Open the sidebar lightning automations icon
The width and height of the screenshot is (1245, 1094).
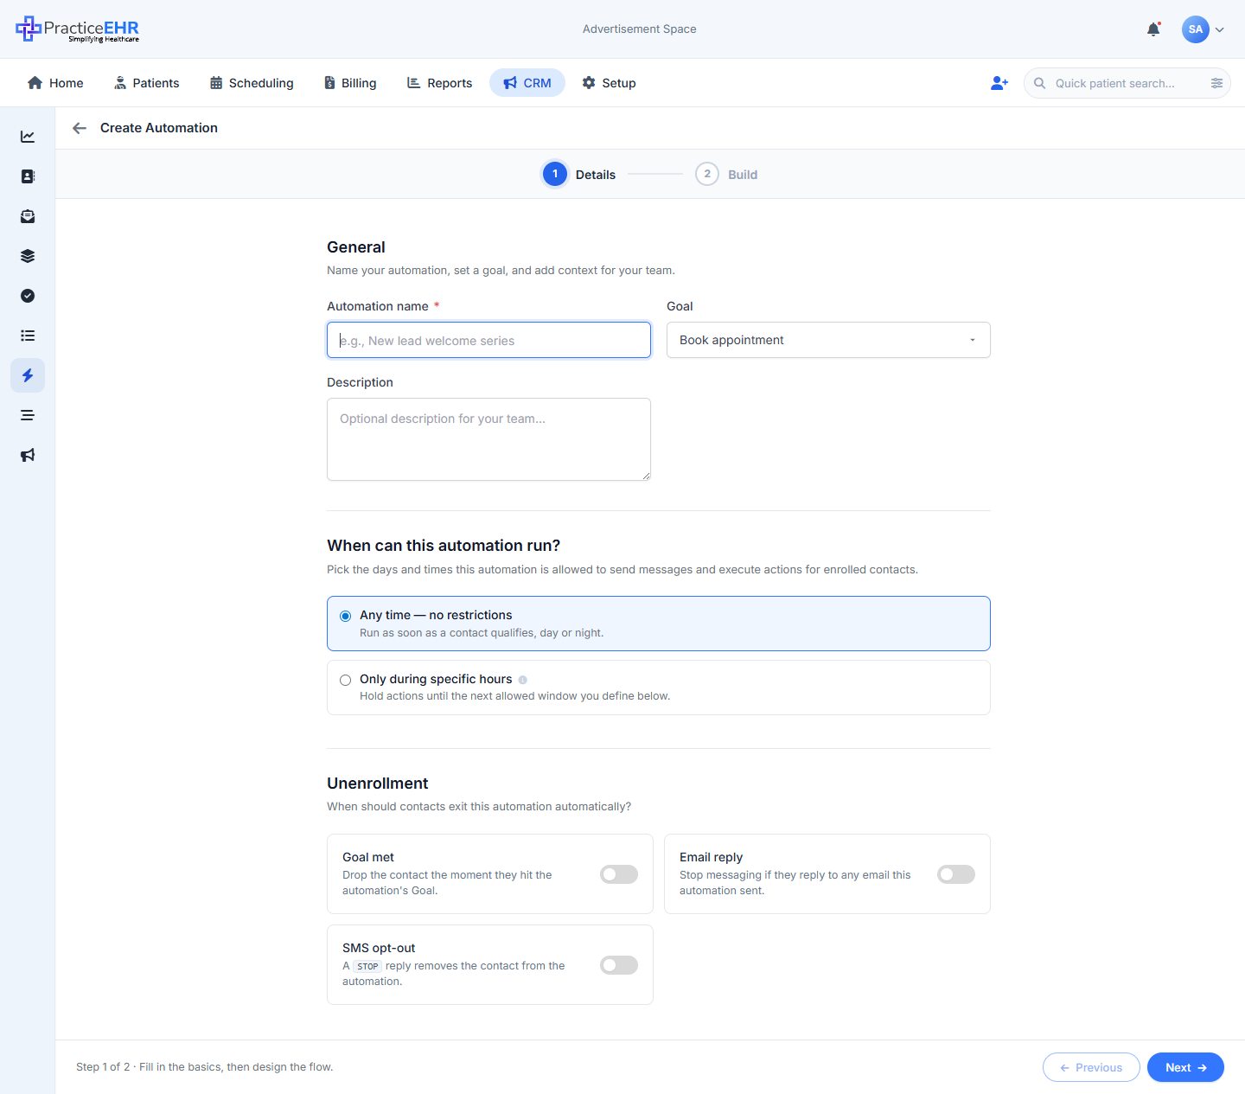[28, 375]
